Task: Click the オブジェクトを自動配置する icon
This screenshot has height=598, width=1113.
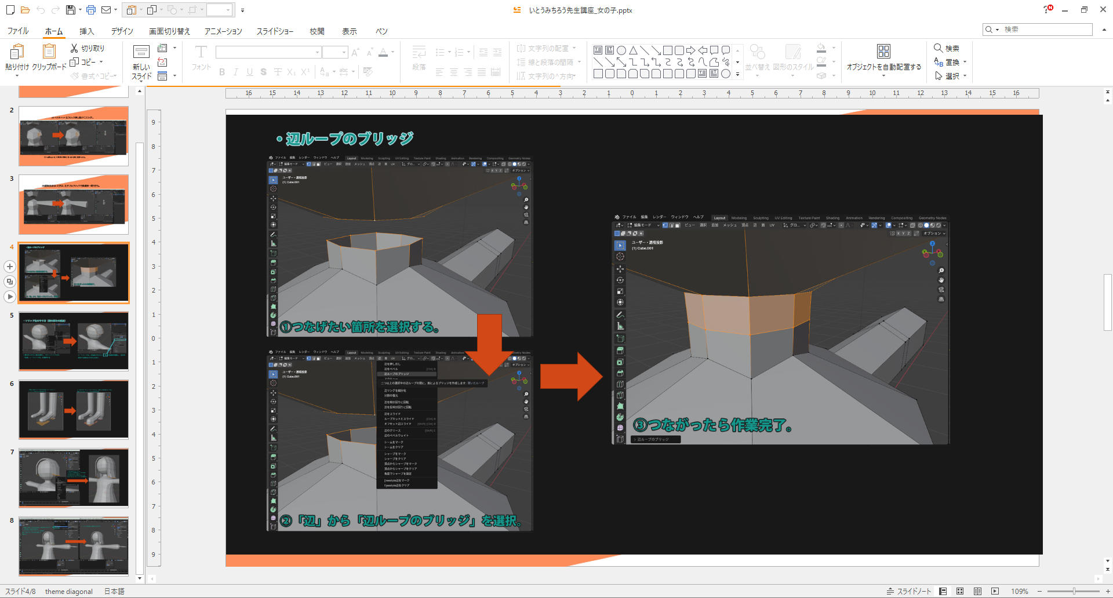Action: [x=883, y=52]
